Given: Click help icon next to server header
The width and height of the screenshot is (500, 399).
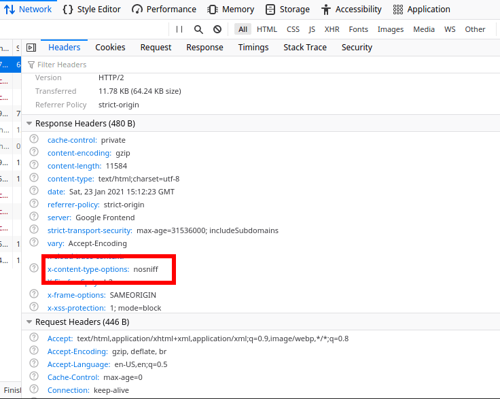Looking at the screenshot, I should 34,216.
